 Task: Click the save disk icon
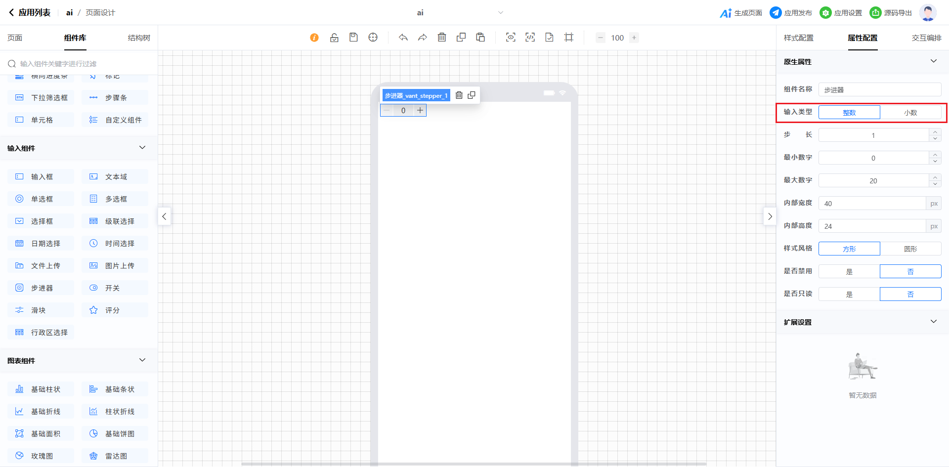[353, 38]
